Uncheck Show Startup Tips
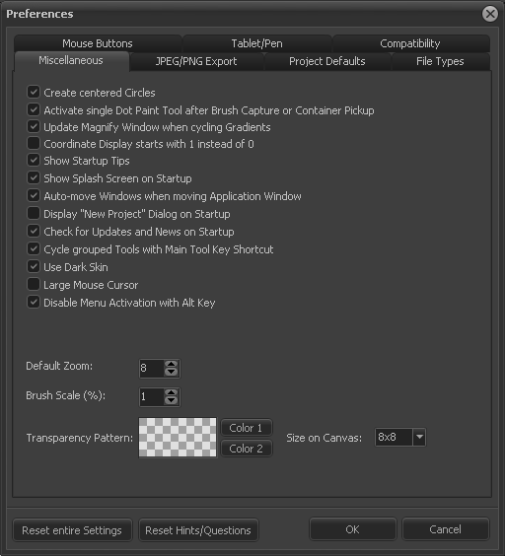The image size is (505, 556). click(34, 160)
